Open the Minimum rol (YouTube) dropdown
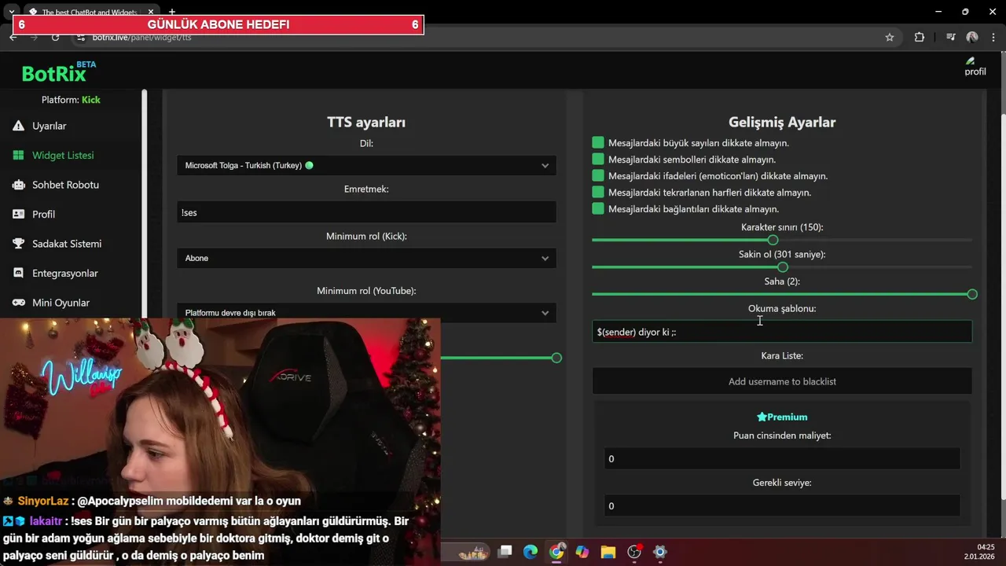Viewport: 1006px width, 566px height. tap(366, 313)
